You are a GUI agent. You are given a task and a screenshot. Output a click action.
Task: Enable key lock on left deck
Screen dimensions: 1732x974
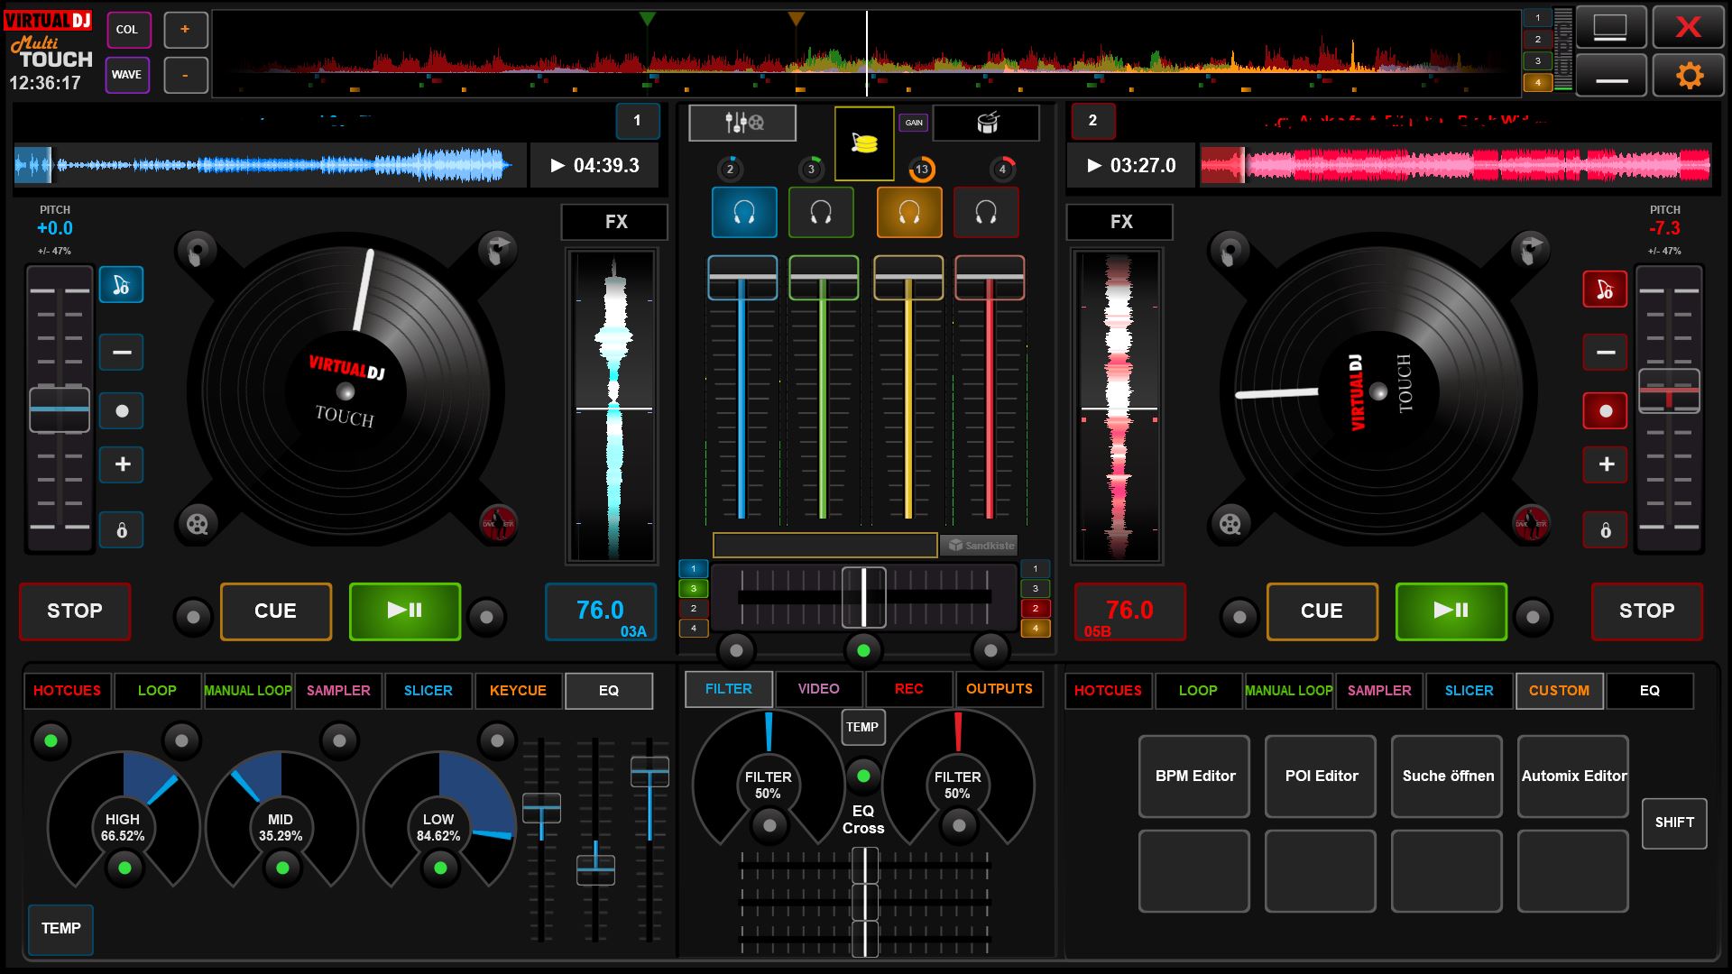coord(121,286)
